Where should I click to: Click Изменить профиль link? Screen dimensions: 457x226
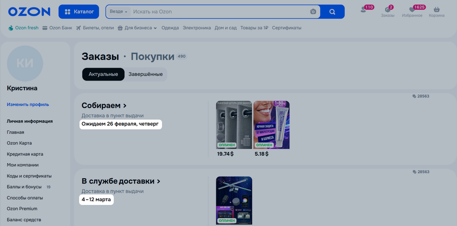click(x=28, y=105)
